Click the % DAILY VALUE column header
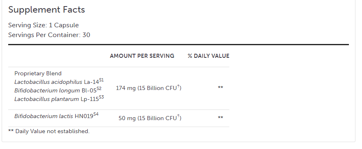The image size is (362, 149). (208, 56)
